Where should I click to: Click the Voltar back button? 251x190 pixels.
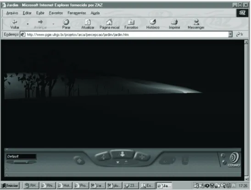[15, 24]
